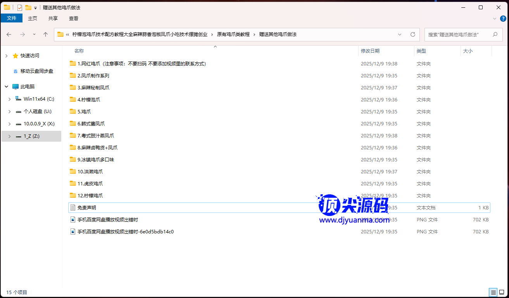Expand the ribbon with the chevron
The width and height of the screenshot is (509, 298).
pyautogui.click(x=494, y=18)
